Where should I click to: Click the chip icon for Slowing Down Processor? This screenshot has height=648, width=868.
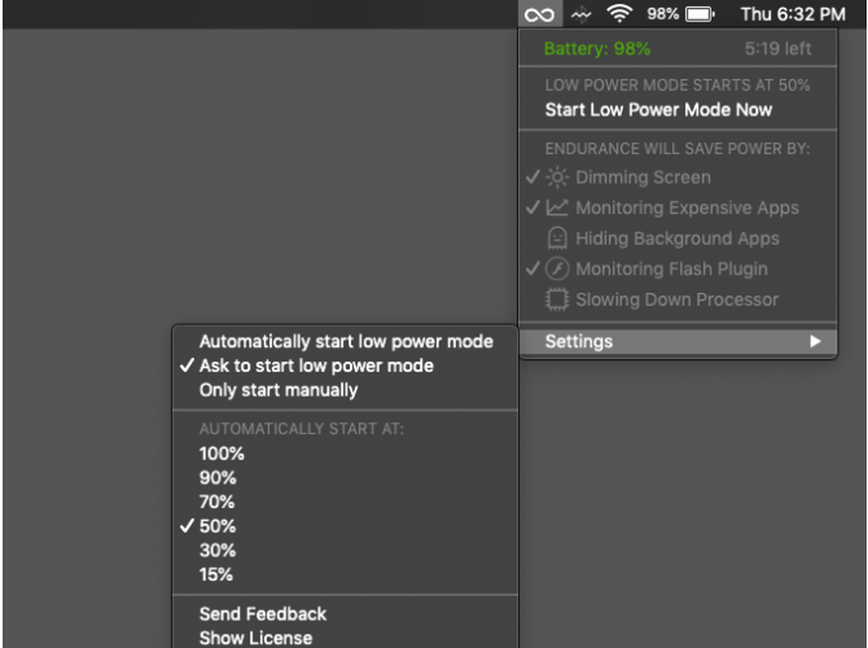tap(557, 300)
